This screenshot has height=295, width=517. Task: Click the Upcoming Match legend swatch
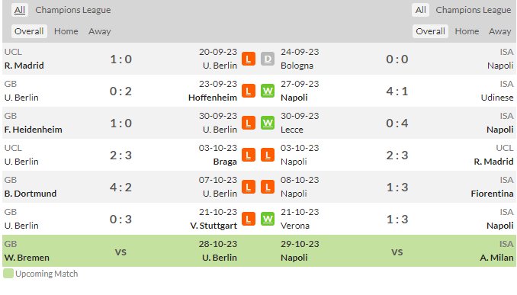tap(8, 274)
